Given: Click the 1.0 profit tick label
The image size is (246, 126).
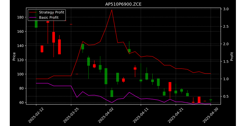Looking at the screenshot, I should coord(226,79).
